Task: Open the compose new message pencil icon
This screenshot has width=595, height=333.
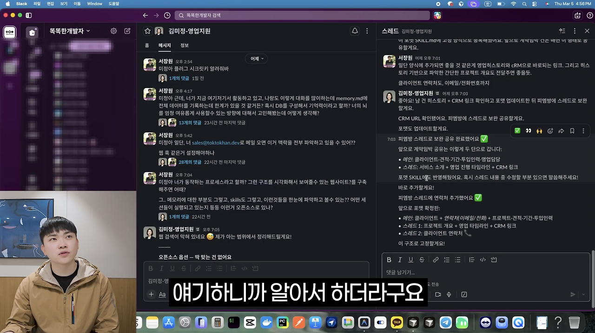Action: coord(127,31)
